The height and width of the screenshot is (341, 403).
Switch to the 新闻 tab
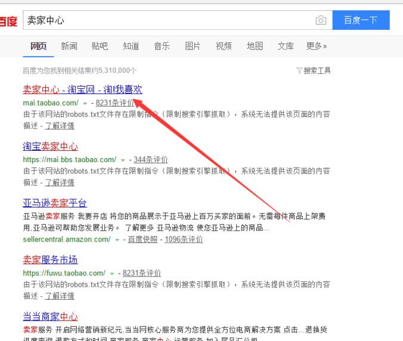(x=69, y=46)
